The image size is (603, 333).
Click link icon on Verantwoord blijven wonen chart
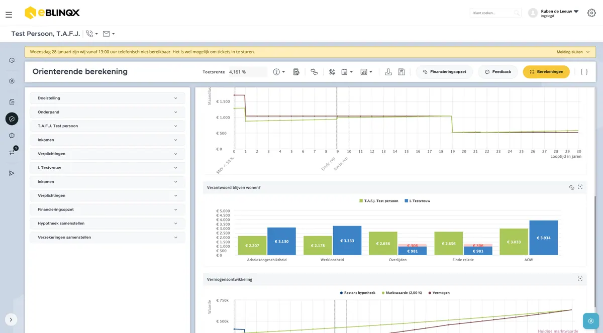571,187
